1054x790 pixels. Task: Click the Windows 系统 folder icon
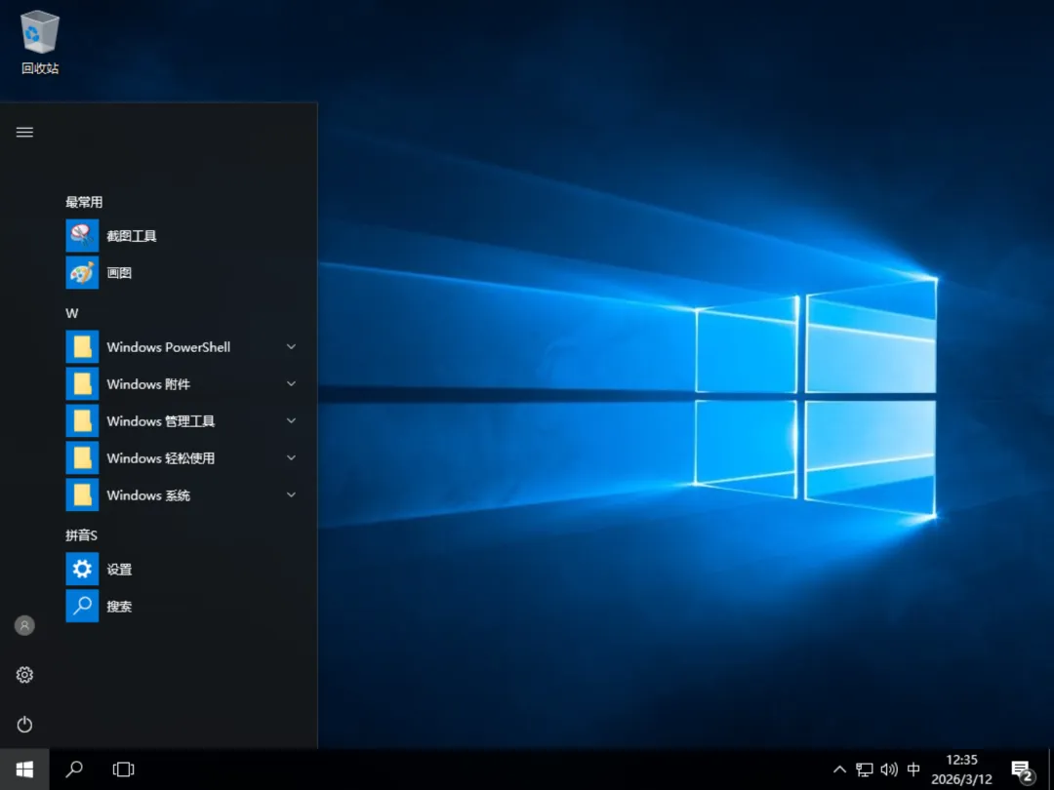[x=82, y=494]
